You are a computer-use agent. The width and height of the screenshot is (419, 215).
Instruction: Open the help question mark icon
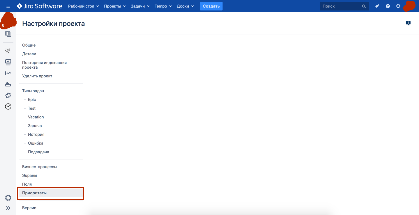[388, 6]
